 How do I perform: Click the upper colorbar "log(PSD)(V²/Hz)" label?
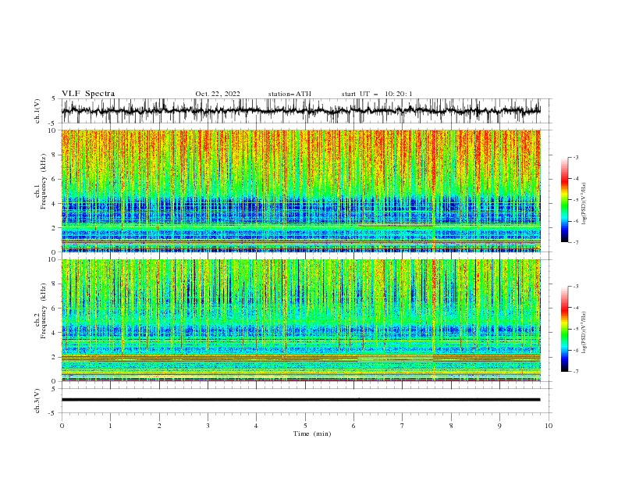pos(584,204)
